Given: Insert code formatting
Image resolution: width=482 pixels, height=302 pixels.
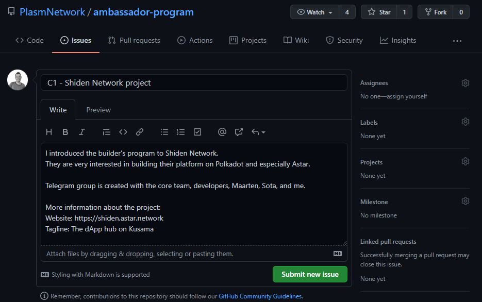Looking at the screenshot, I should pos(123,132).
